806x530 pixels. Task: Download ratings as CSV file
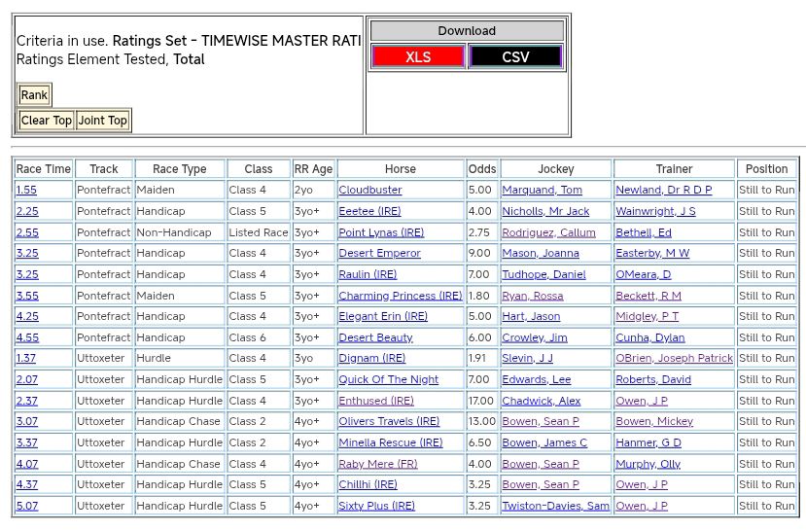pyautogui.click(x=515, y=57)
